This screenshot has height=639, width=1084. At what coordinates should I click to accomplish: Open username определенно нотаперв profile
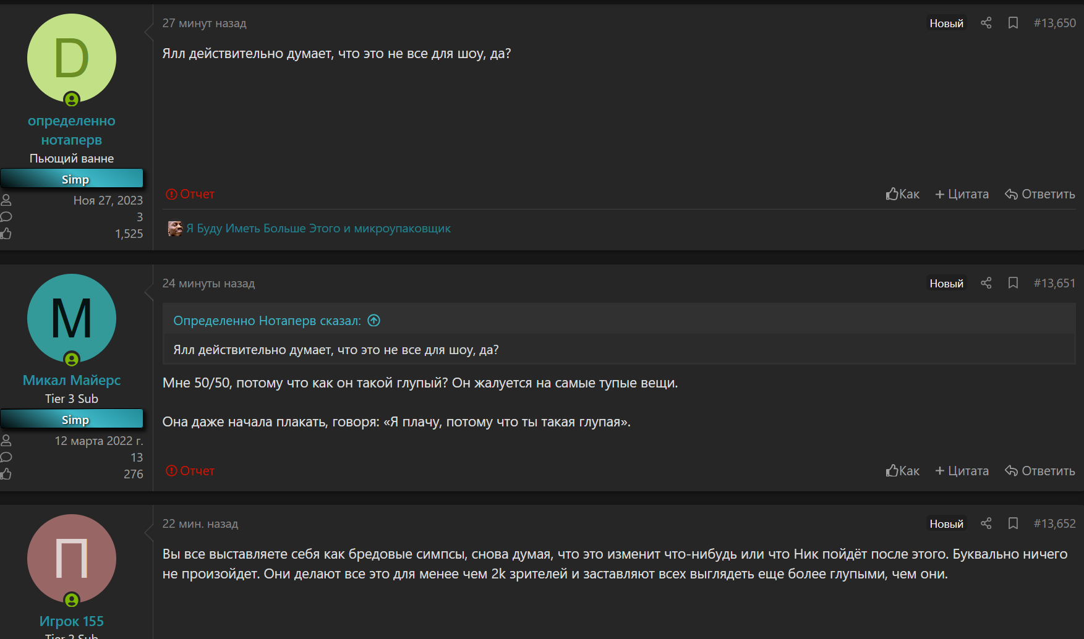pos(72,130)
